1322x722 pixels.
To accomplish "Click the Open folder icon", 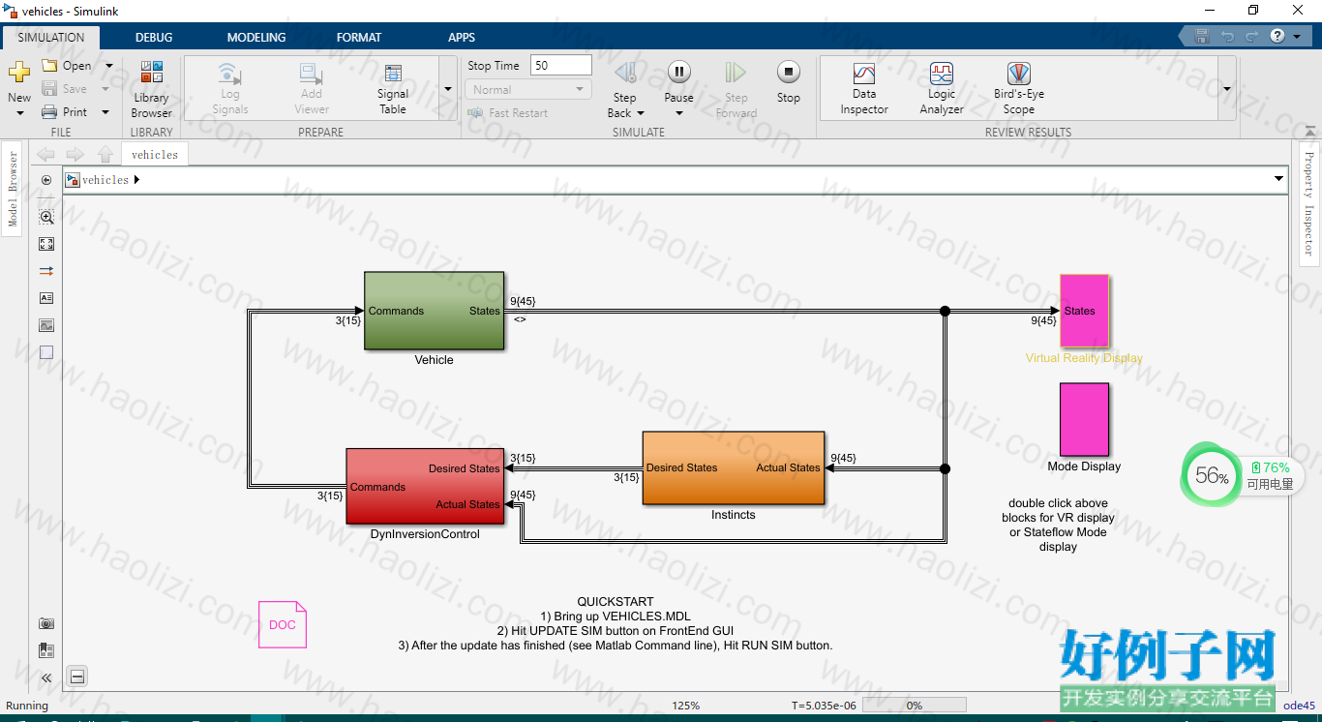I will pyautogui.click(x=50, y=66).
